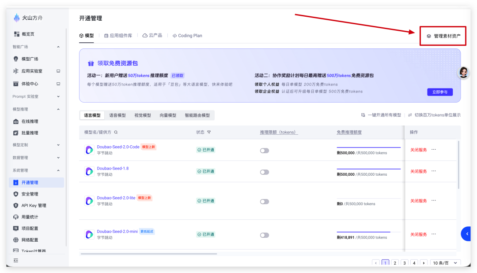Image resolution: width=477 pixels, height=273 pixels.
Task: Open the Doubao-Seed-1.8 model link
Action: click(x=113, y=168)
